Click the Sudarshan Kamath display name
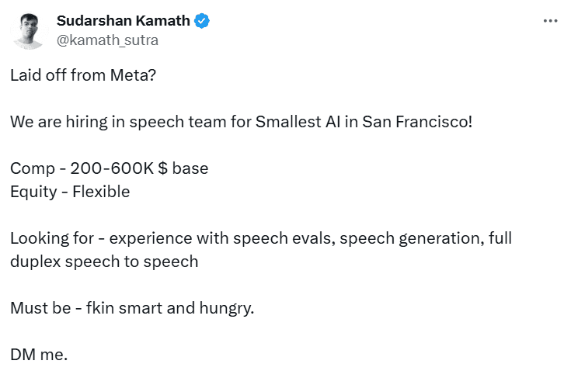This screenshot has width=571, height=371. pos(123,21)
